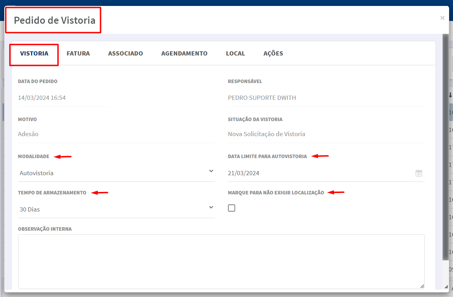453x297 pixels.
Task: Click the Data Limite para Autovistoria field
Action: (326, 173)
